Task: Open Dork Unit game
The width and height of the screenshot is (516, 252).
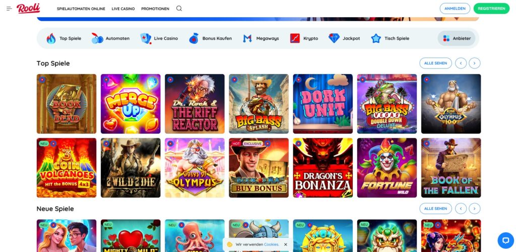Action: [323, 104]
